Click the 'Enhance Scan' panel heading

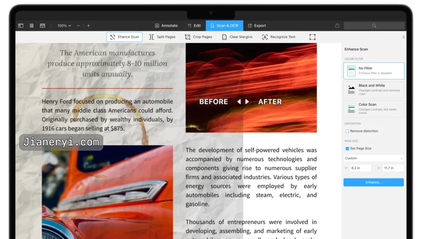[x=356, y=49]
